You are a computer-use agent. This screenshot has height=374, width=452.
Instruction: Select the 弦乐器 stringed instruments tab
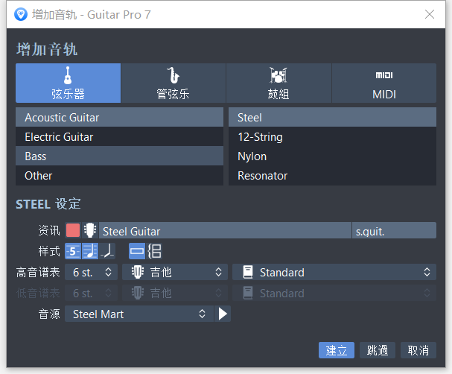pyautogui.click(x=68, y=83)
